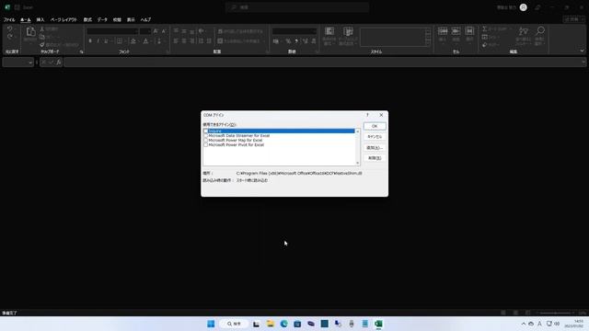Click the Excel icon in the taskbar

click(x=378, y=324)
